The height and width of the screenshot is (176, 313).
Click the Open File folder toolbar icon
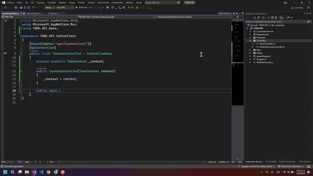point(21,8)
